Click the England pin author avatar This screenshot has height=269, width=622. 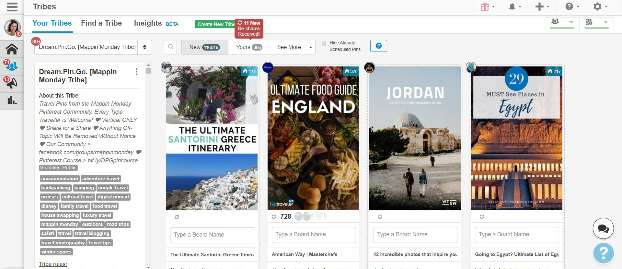pos(268,67)
